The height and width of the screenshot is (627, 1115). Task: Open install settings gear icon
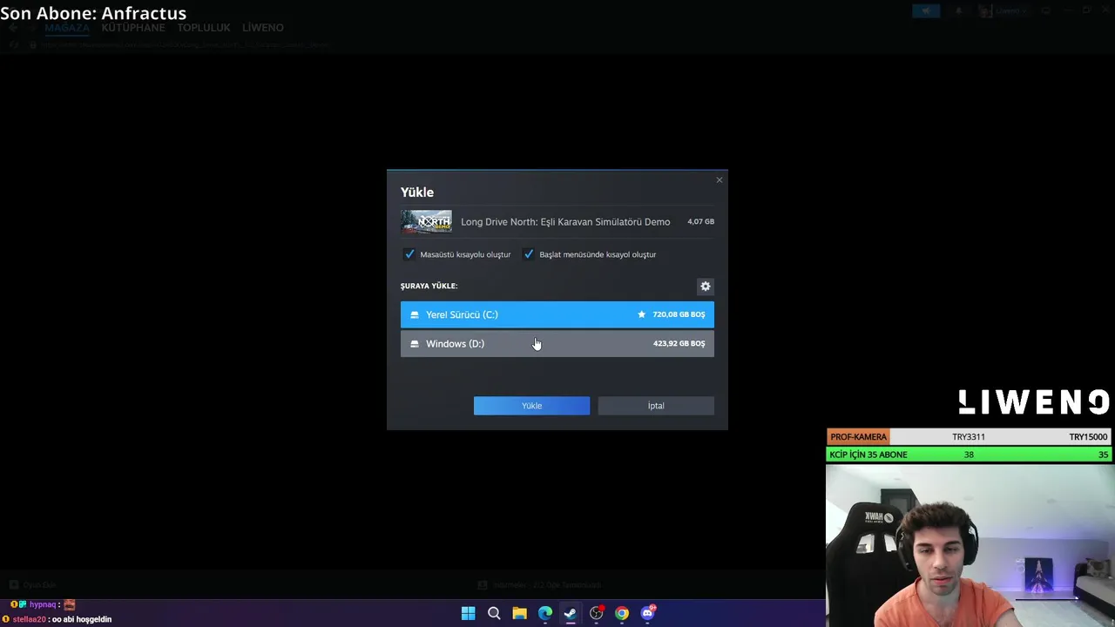pyautogui.click(x=706, y=286)
